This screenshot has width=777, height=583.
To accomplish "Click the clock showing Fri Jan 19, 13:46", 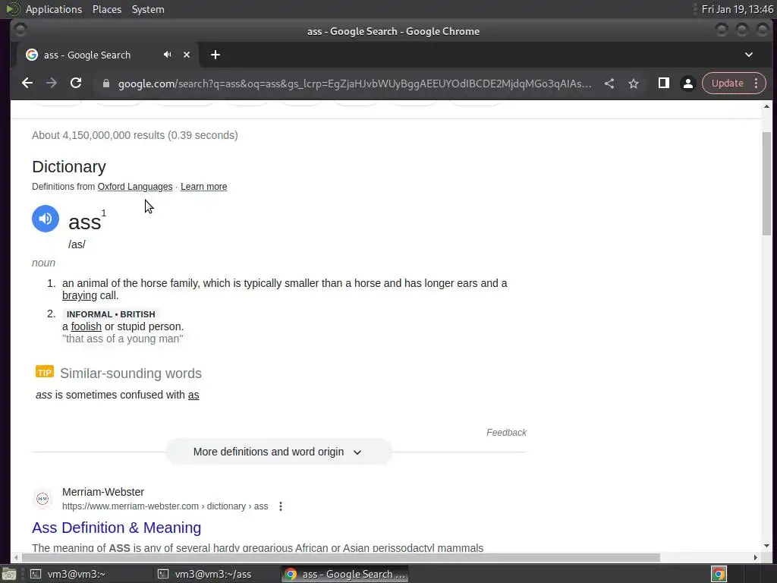I will 737,9.
